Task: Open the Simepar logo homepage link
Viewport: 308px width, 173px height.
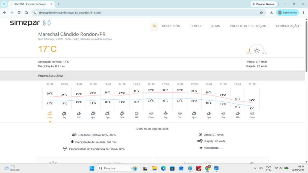Action: tap(30, 23)
